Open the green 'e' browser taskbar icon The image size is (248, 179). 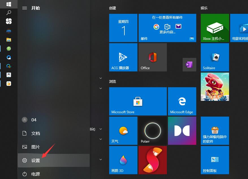9,49
